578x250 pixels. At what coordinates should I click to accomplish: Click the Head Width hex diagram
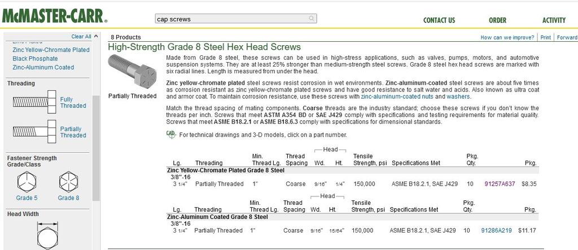pos(47,235)
